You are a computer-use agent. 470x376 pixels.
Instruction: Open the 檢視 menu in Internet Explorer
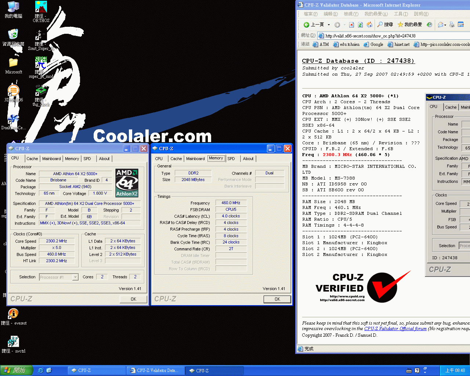point(351,14)
